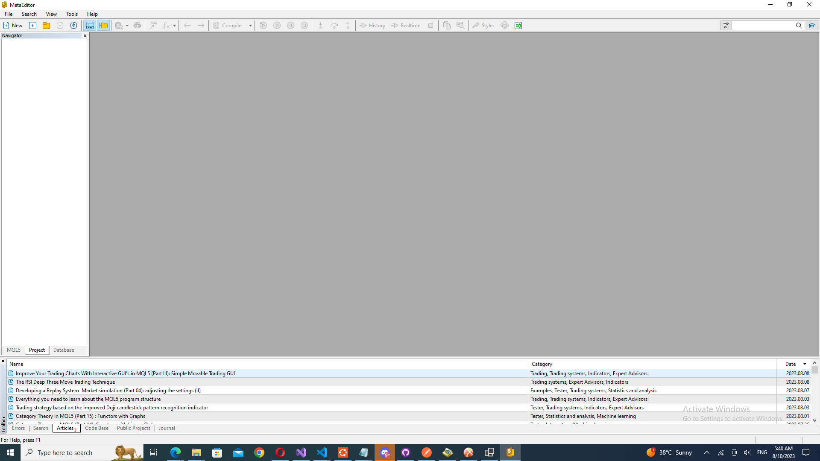820x461 pixels.
Task: Toggle the Navigator panel toolbar button
Action: click(x=103, y=26)
